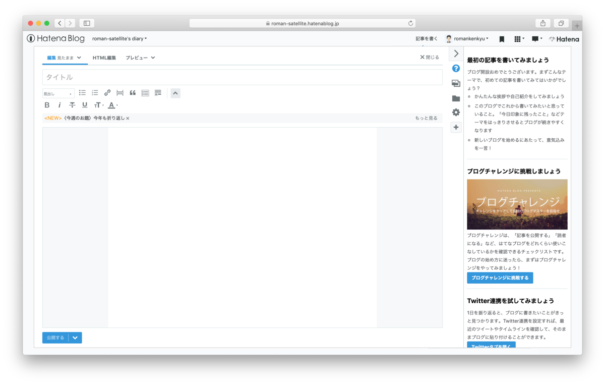Open the text color A dropdown
The height and width of the screenshot is (385, 605).
coord(113,105)
